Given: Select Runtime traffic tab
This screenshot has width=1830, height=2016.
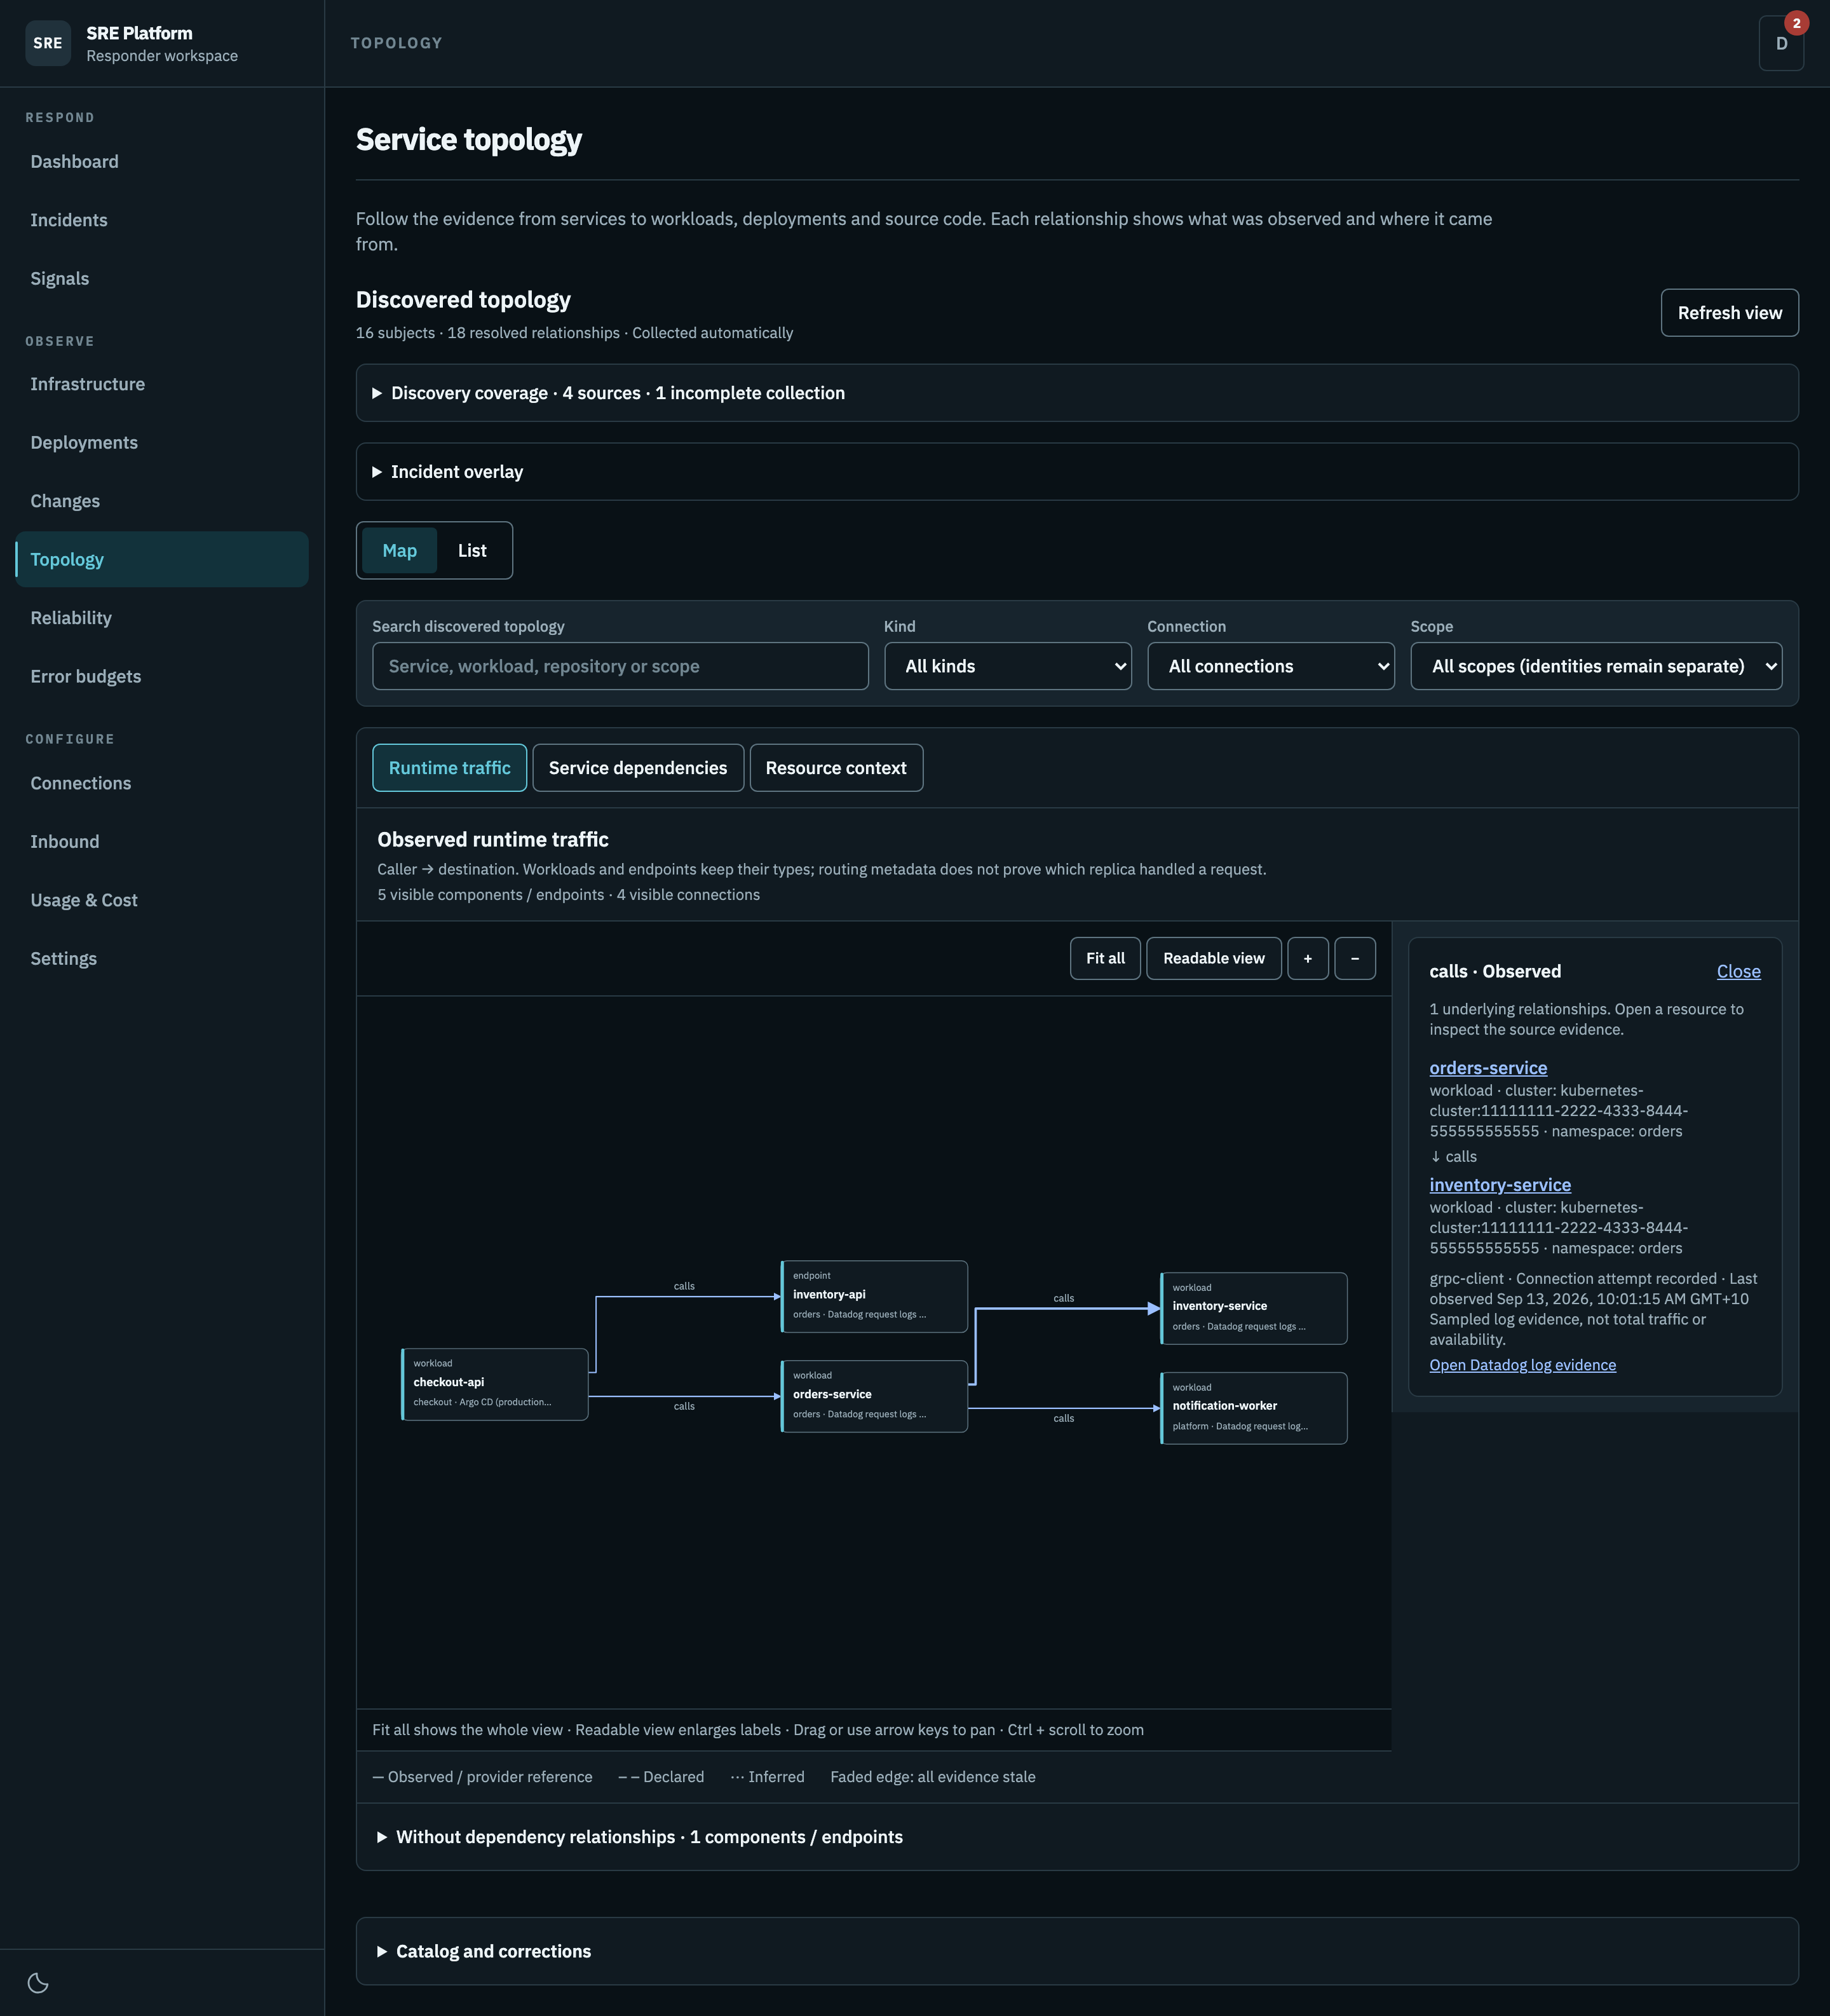Looking at the screenshot, I should point(450,768).
